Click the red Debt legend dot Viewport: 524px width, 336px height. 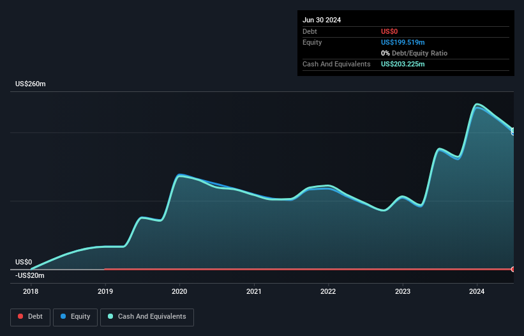pyautogui.click(x=20, y=316)
